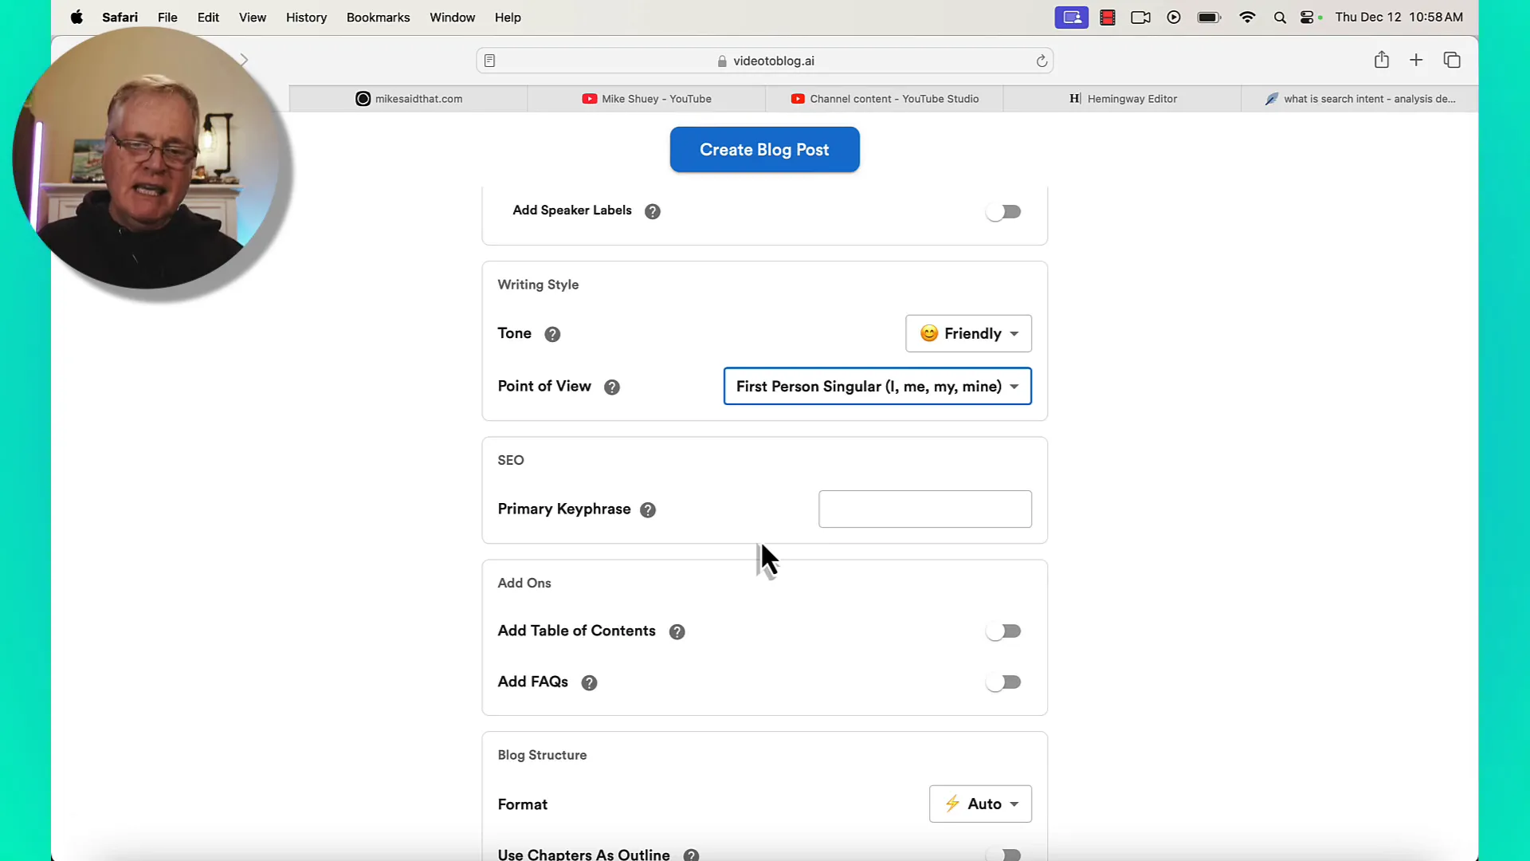
Task: Click the camera recorder menu bar icon
Action: click(x=1140, y=17)
